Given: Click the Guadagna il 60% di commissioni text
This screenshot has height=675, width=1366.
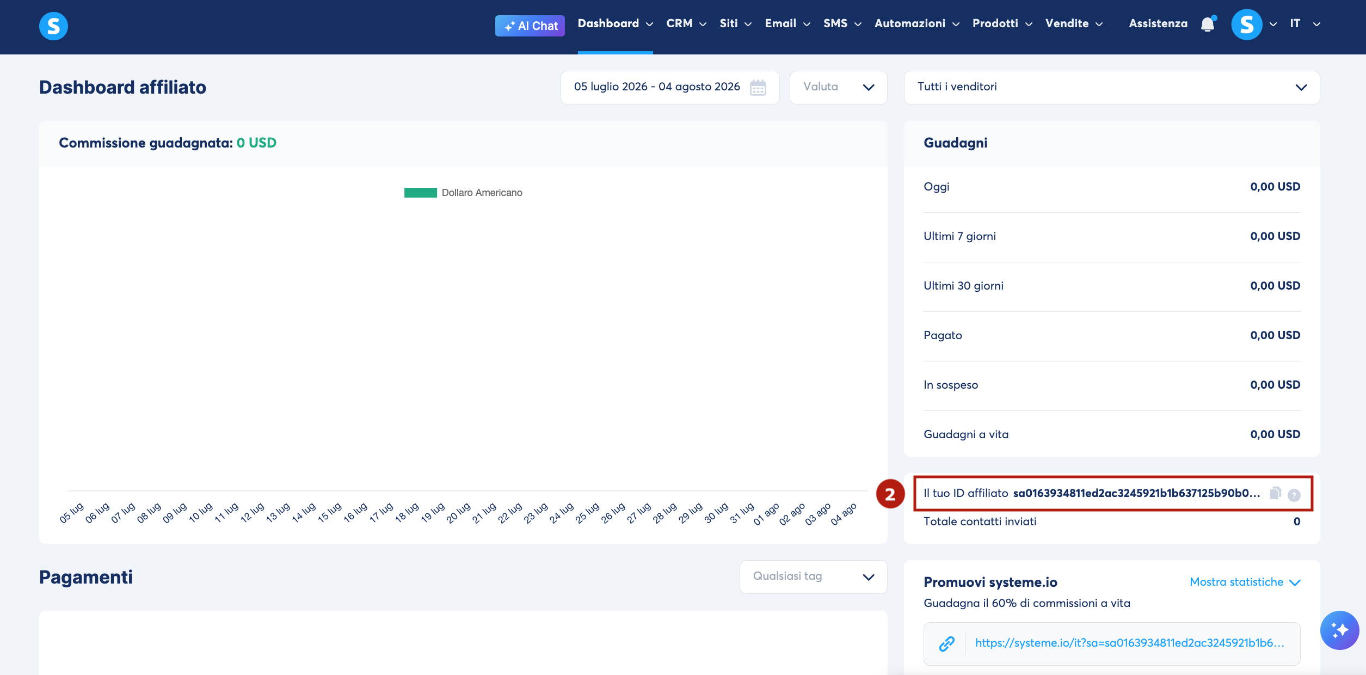Looking at the screenshot, I should point(1027,603).
